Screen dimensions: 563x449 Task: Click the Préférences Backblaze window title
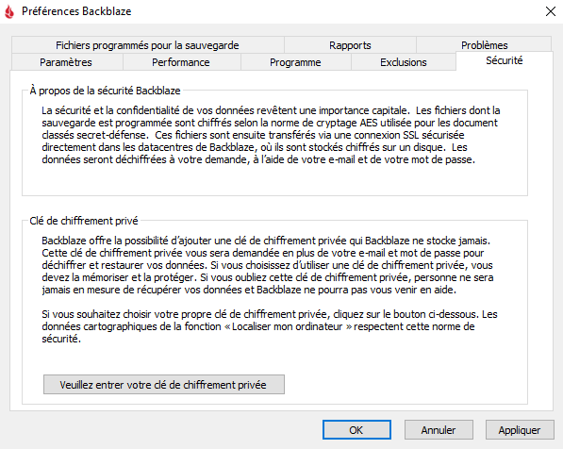76,11
